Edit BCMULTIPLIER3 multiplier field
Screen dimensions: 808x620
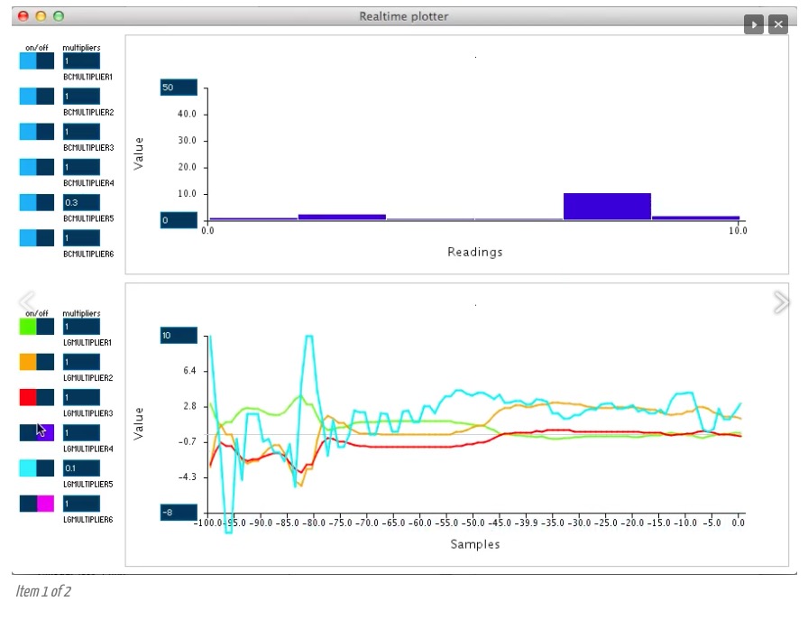tap(81, 132)
